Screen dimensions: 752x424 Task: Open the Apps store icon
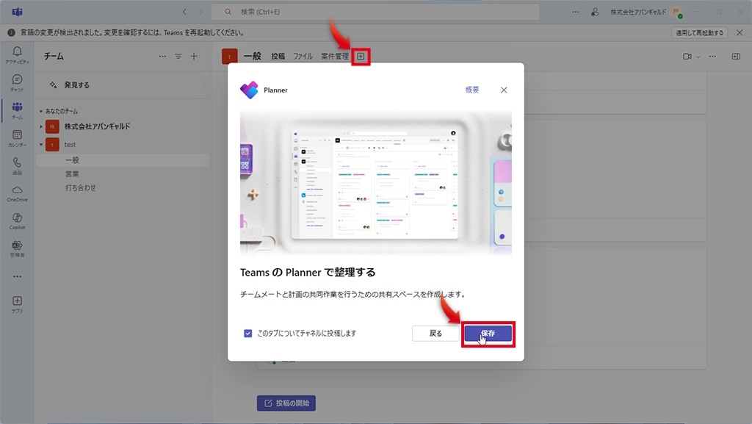pyautogui.click(x=18, y=304)
